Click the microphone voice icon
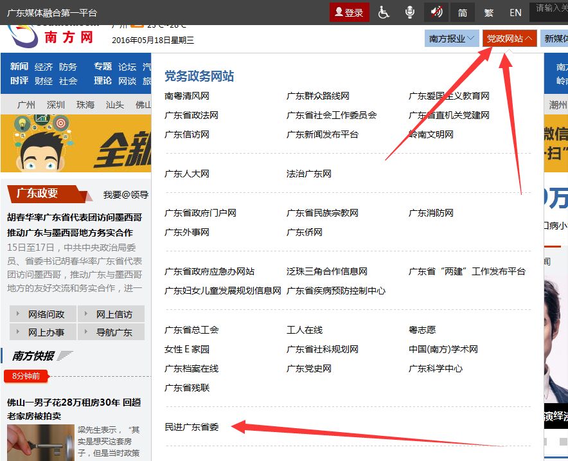This screenshot has width=568, height=461. point(410,12)
